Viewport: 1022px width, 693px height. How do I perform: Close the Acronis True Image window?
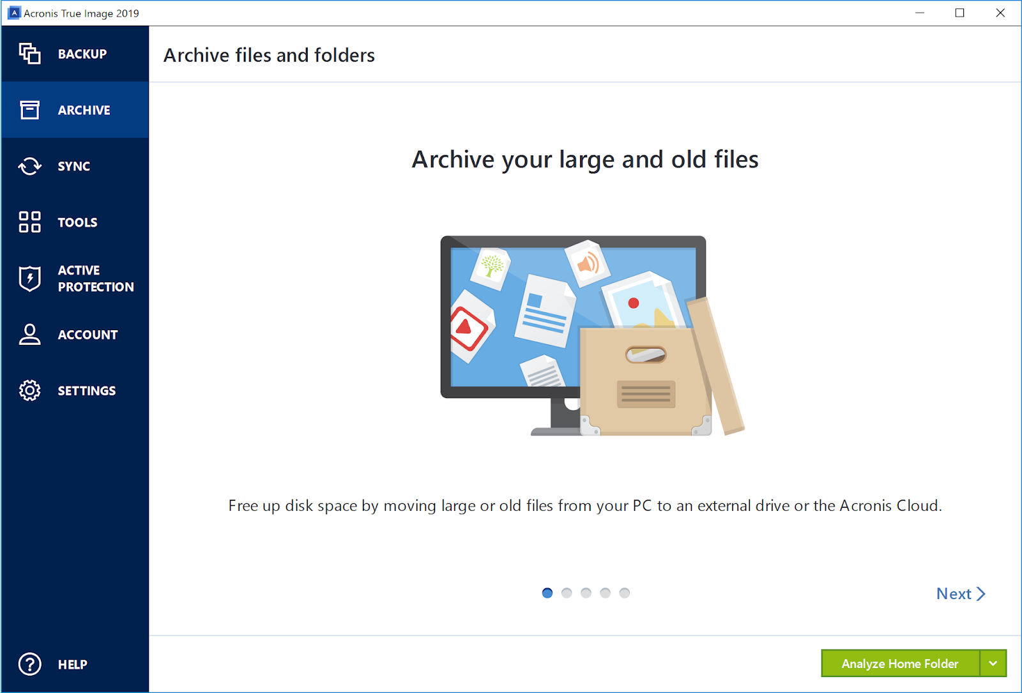click(x=1000, y=13)
